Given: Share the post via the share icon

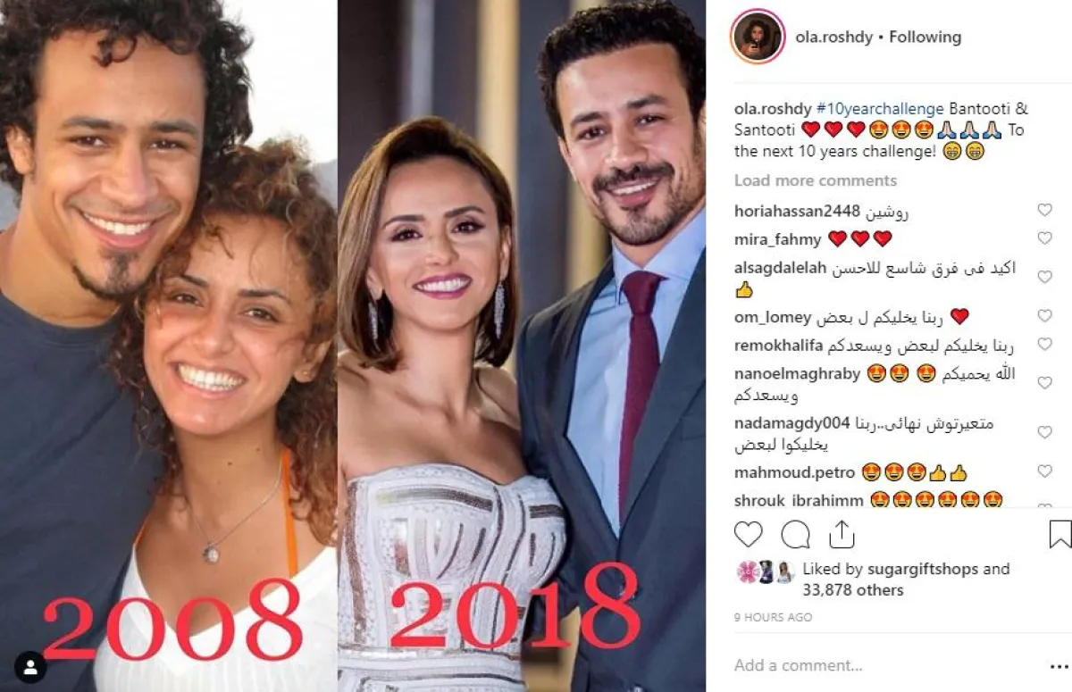Looking at the screenshot, I should (841, 534).
